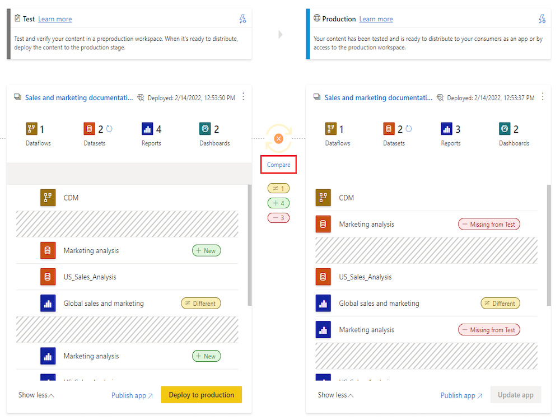Click the diamond icon beside Production deployed date
The height and width of the screenshot is (420, 560).
pyautogui.click(x=440, y=97)
